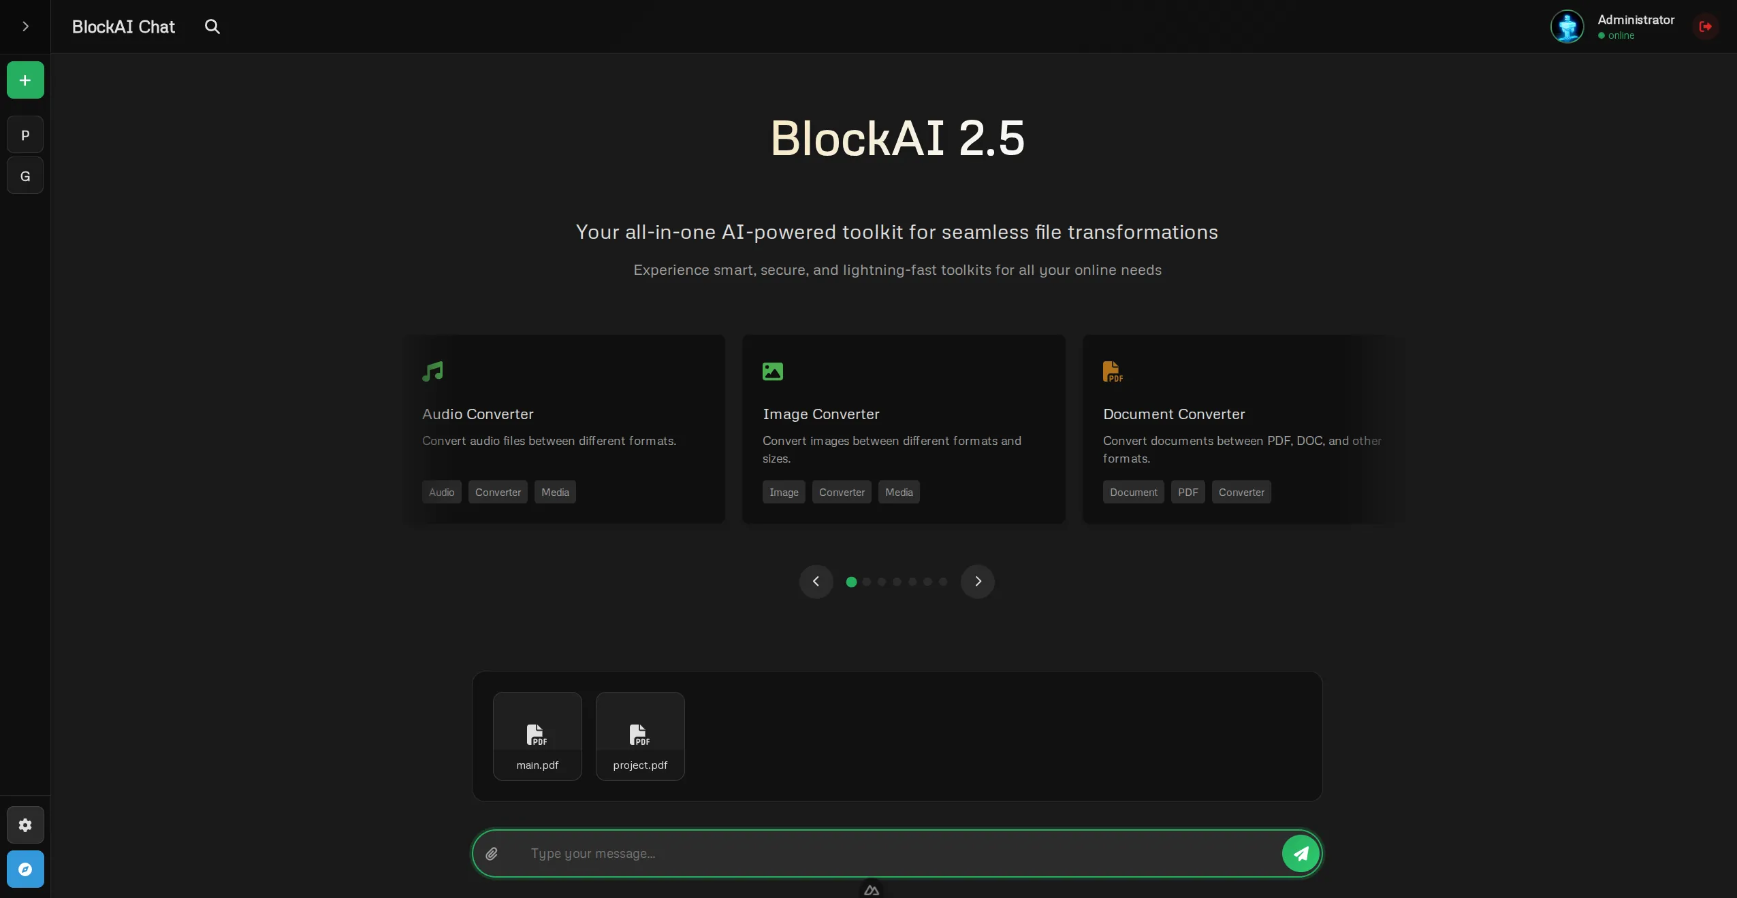This screenshot has height=898, width=1737.
Task: Open the P conversation in the sidebar
Action: tap(25, 135)
